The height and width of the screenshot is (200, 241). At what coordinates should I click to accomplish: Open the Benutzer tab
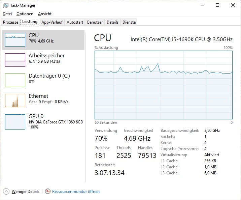pyautogui.click(x=95, y=22)
